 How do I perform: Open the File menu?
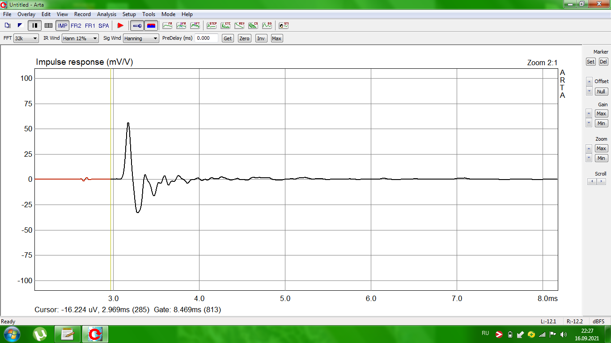point(7,14)
